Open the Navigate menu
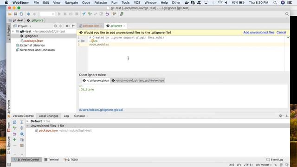297x167 pixels. click(71, 2)
